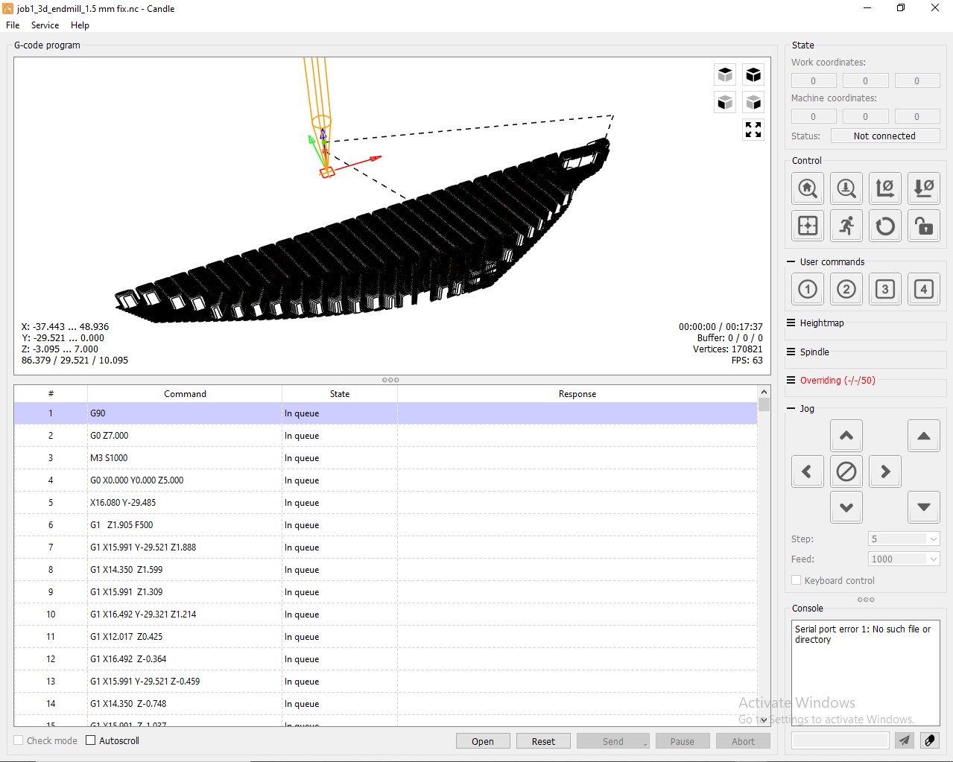Toggle fit-to-view fullscreen icon in visualizer
Screen dimensions: 953x762
[x=753, y=130]
